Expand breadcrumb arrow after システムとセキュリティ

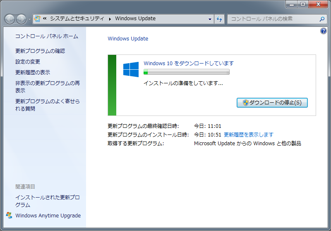click(x=110, y=19)
